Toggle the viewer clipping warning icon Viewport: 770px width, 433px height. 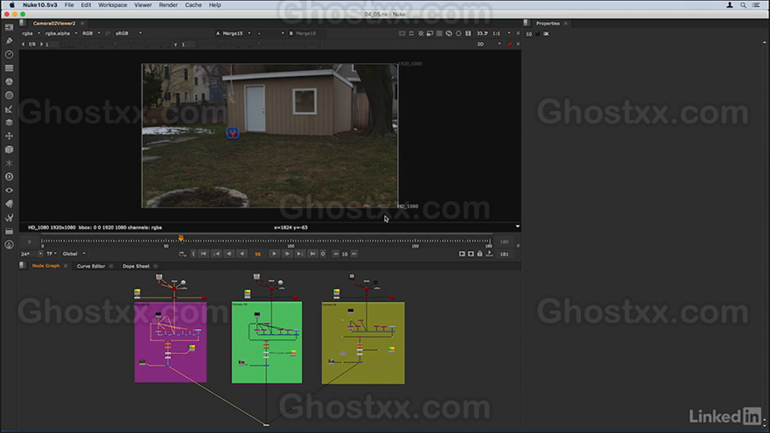click(x=421, y=33)
